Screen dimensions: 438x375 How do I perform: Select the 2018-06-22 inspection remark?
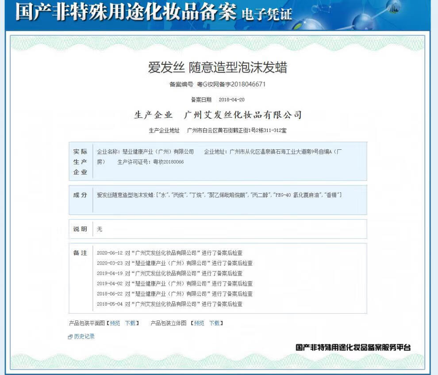point(175,294)
